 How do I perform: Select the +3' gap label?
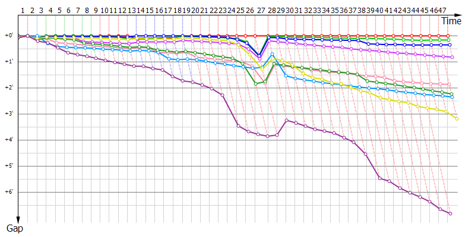tap(9, 114)
